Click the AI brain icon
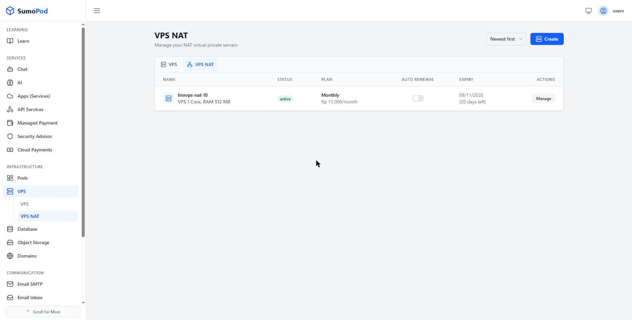The height and width of the screenshot is (320, 632). click(x=10, y=83)
